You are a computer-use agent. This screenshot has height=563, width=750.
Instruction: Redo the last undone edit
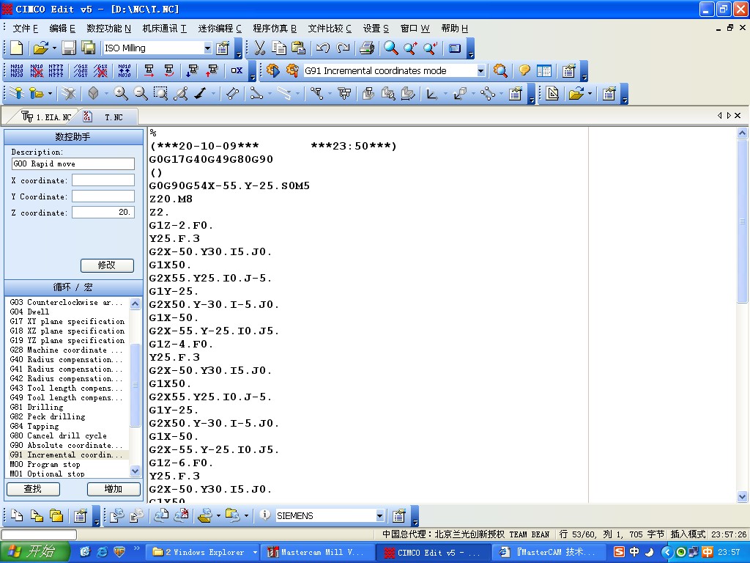point(343,48)
